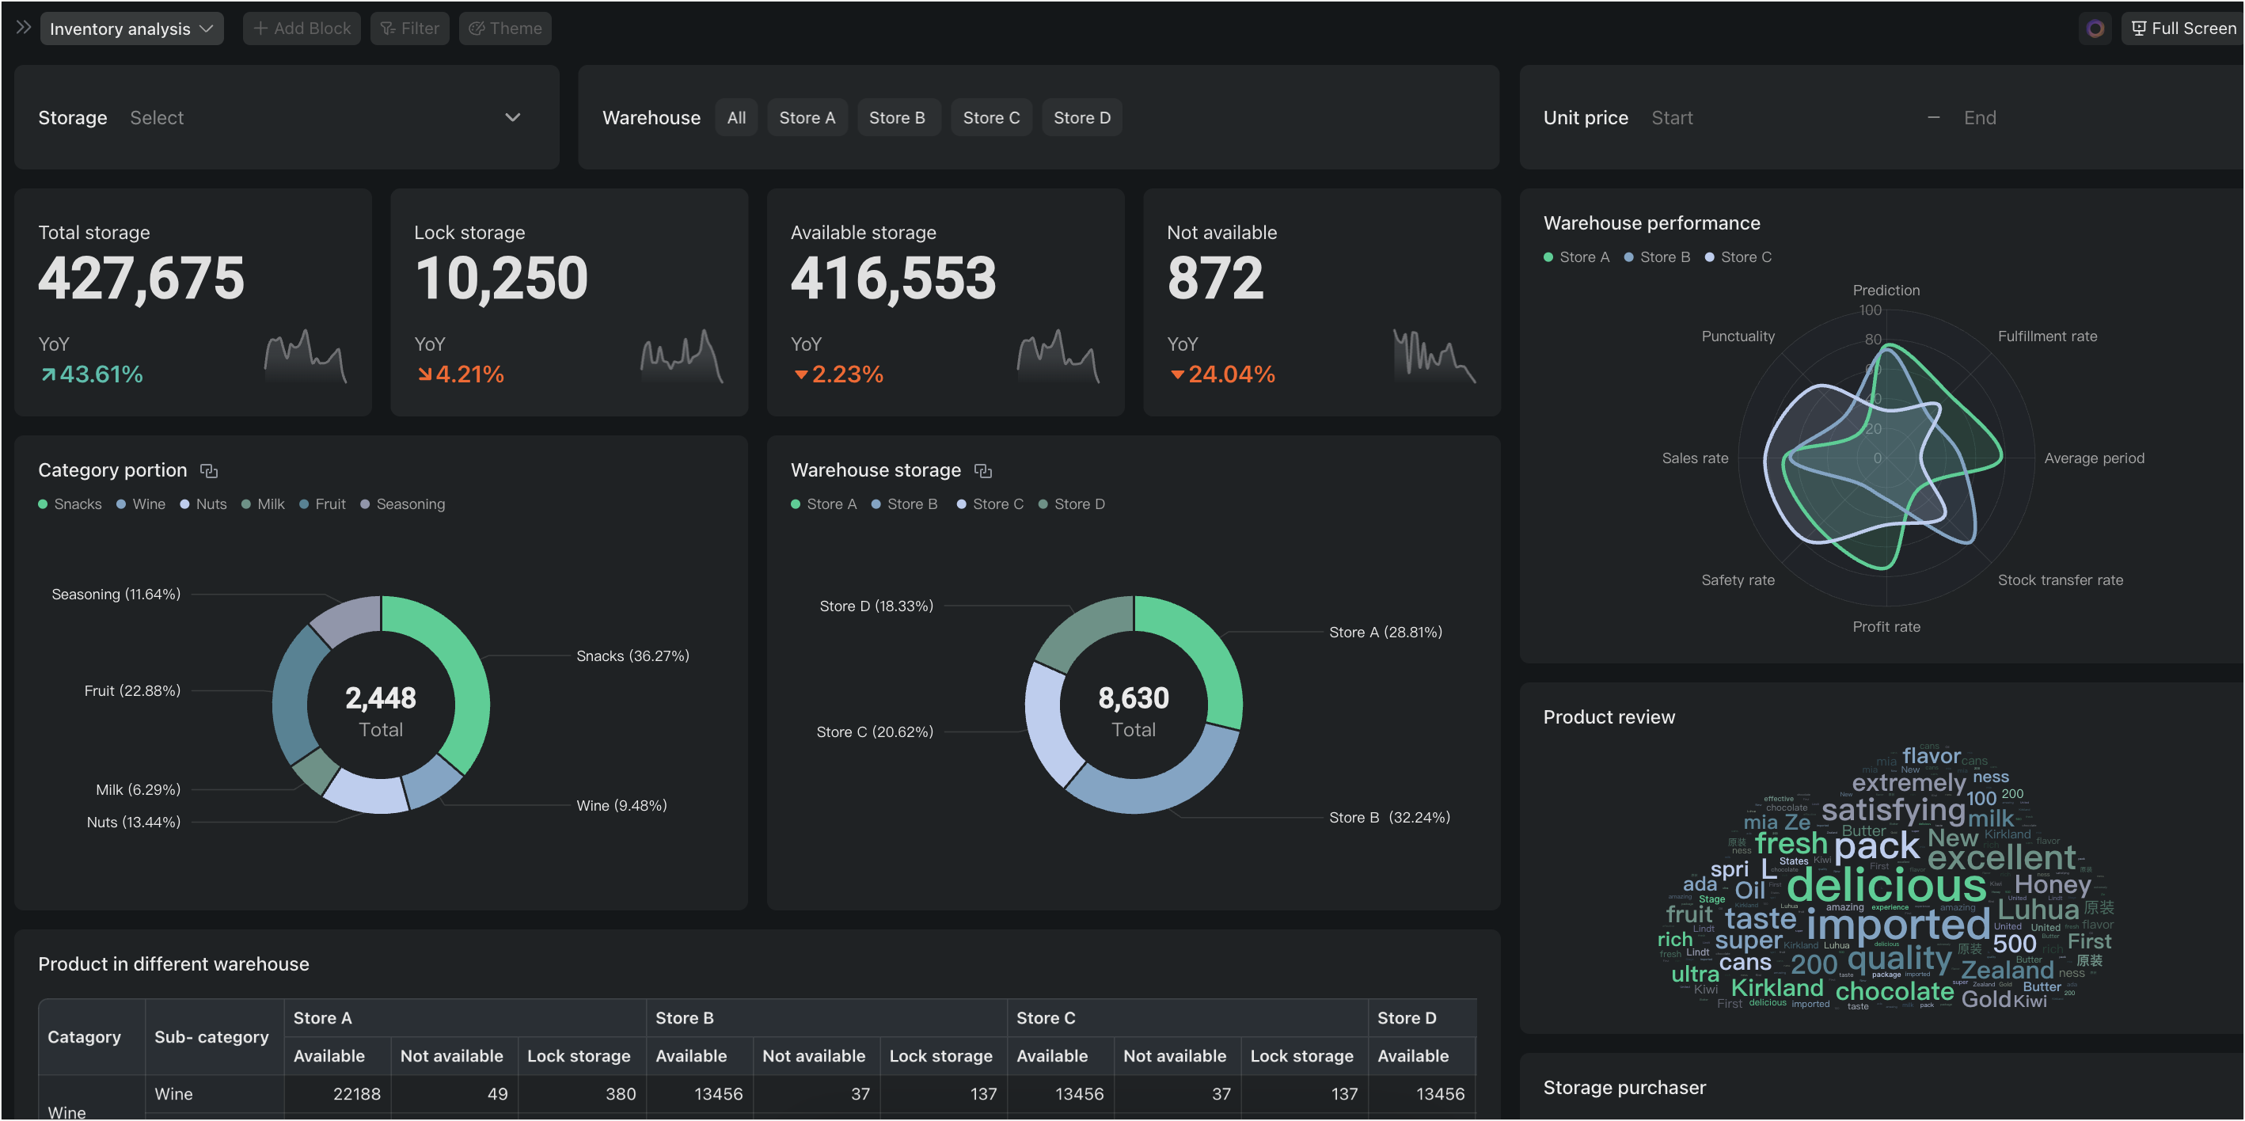Click the down arrow next to 24.04%
Screen dimensions: 2245x1121
tap(1177, 374)
